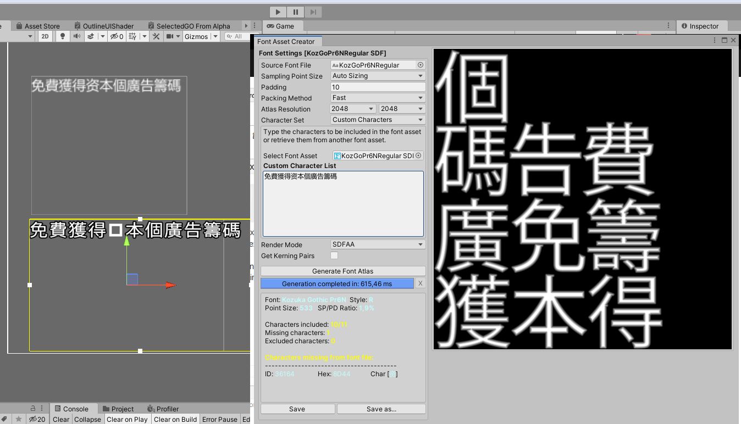Toggle scene lighting in the Scene view toolbar
Screen dimensions: 741x424
pyautogui.click(x=63, y=36)
